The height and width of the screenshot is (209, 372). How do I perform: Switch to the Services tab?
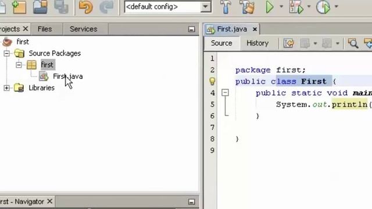[x=84, y=29]
